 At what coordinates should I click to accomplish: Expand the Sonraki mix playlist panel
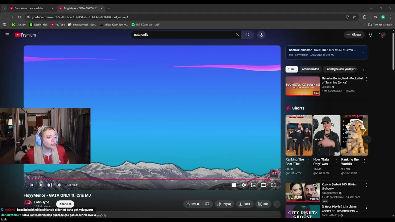(363, 52)
